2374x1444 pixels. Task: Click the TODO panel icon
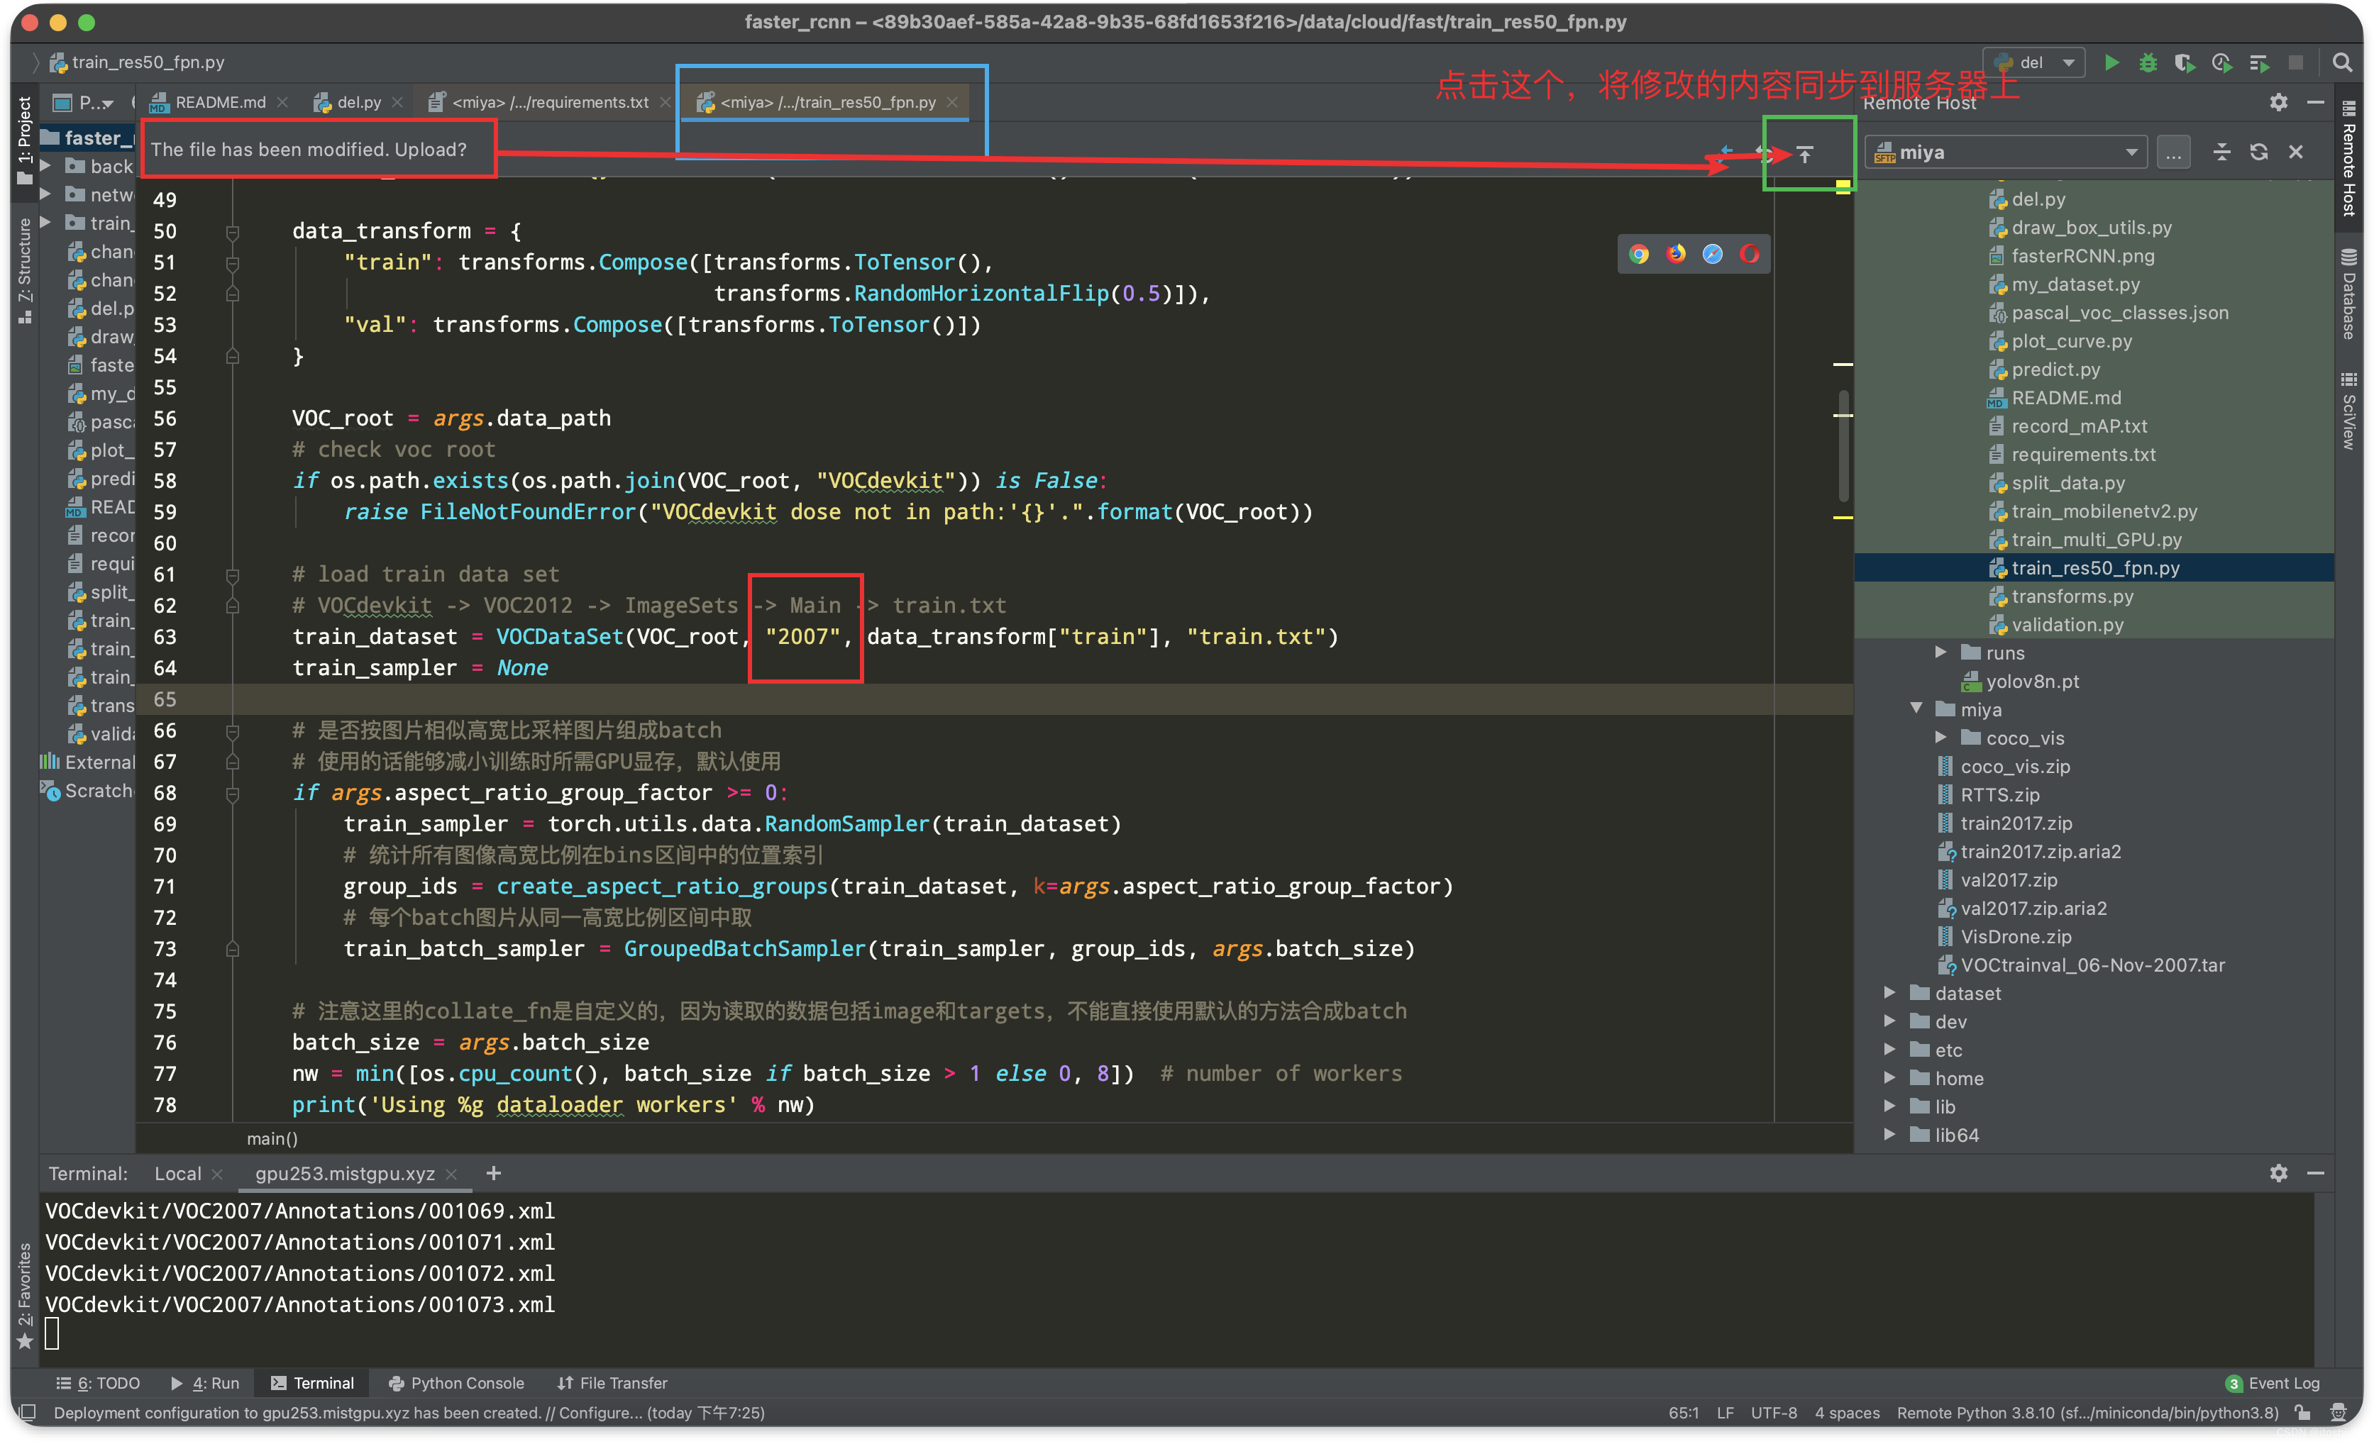point(95,1382)
